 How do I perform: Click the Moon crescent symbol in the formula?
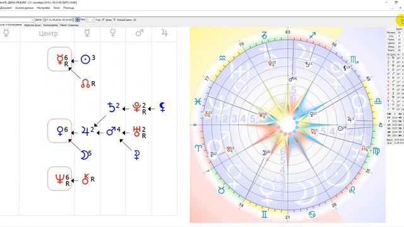click(x=84, y=155)
